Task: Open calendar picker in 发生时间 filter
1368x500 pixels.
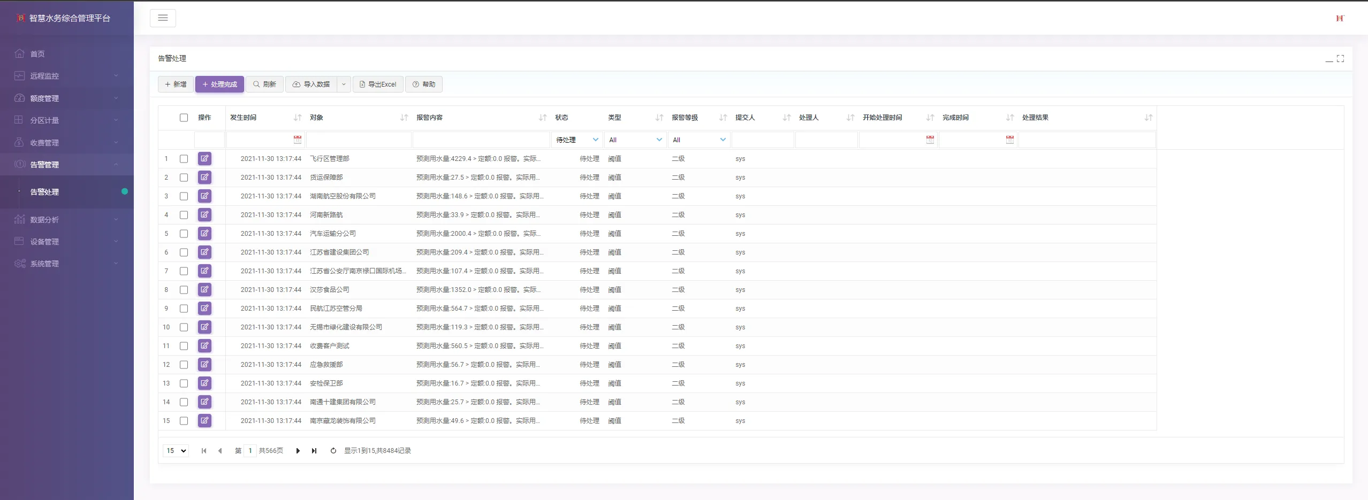Action: [298, 140]
